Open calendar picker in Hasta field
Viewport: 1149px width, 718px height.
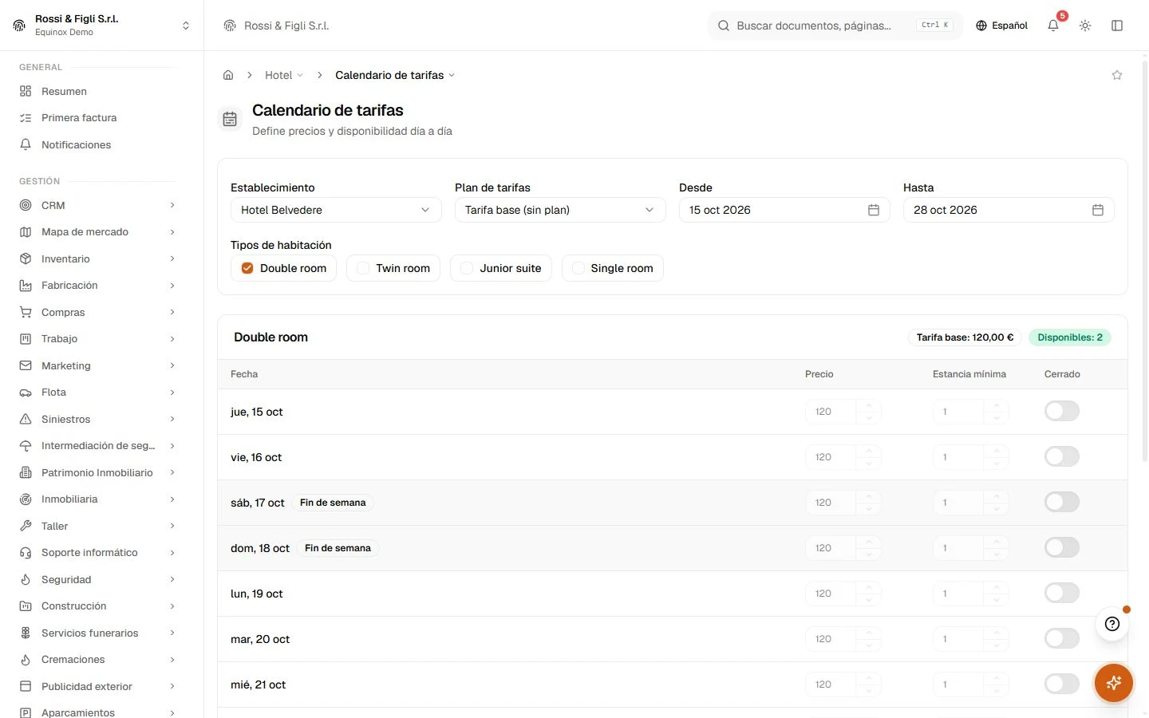[x=1098, y=210]
